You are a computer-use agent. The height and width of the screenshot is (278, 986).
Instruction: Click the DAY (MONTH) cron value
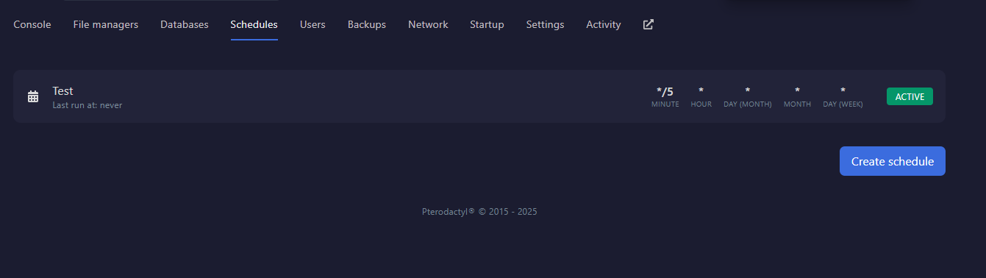pyautogui.click(x=748, y=91)
